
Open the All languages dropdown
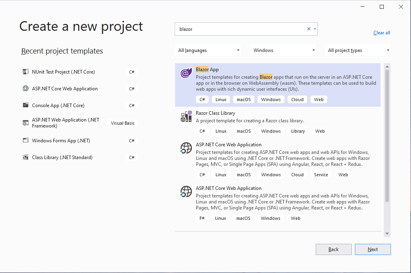pyautogui.click(x=209, y=50)
